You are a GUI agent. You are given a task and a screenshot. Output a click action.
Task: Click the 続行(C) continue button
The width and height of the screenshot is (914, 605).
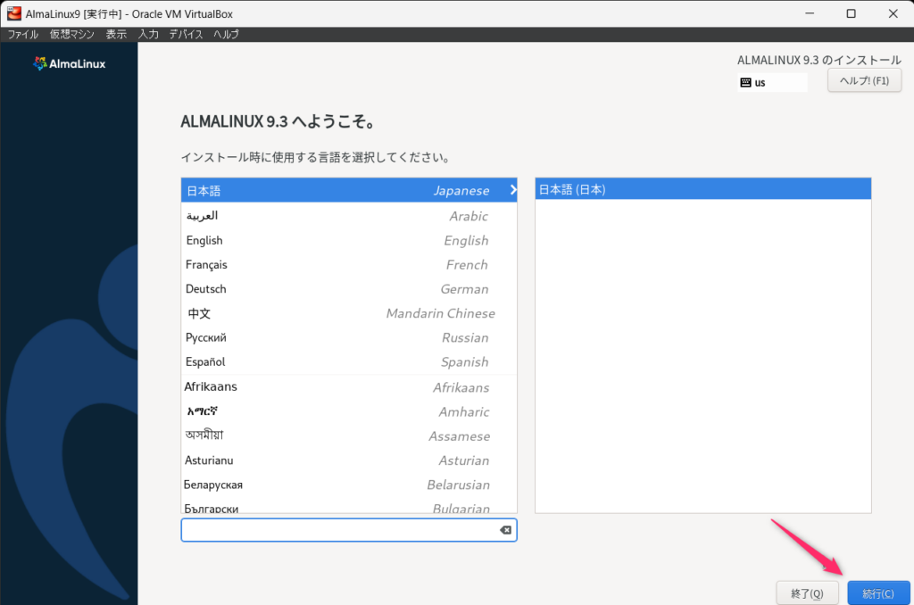pos(878,593)
